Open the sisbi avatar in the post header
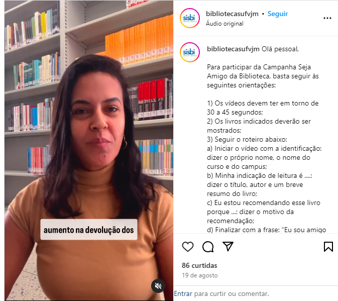Image resolution: width=338 pixels, height=301 pixels. click(x=190, y=18)
